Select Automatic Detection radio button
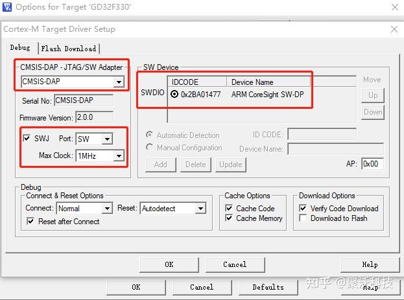Viewport: 404px width, 300px height. pos(149,135)
